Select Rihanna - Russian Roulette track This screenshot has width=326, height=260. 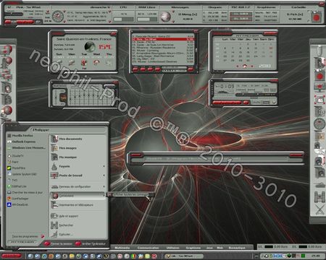pyautogui.click(x=162, y=48)
